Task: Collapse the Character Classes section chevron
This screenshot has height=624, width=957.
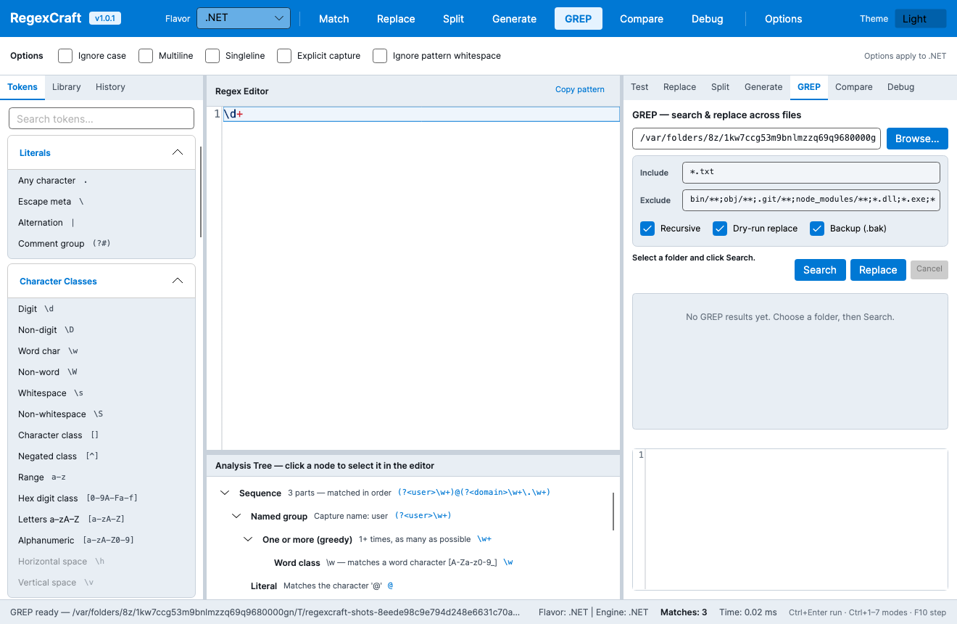Action: click(178, 281)
